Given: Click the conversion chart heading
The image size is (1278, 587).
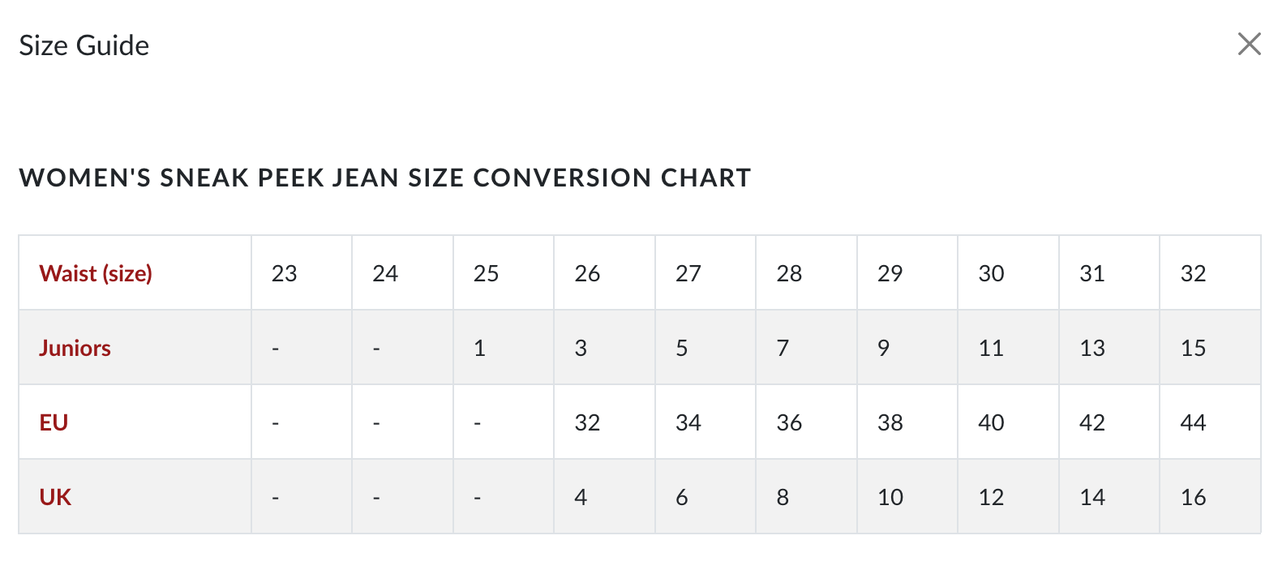Looking at the screenshot, I should 385,178.
